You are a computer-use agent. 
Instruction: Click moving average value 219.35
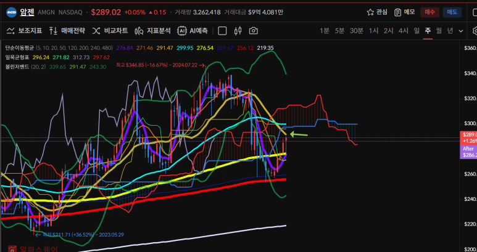pos(265,48)
